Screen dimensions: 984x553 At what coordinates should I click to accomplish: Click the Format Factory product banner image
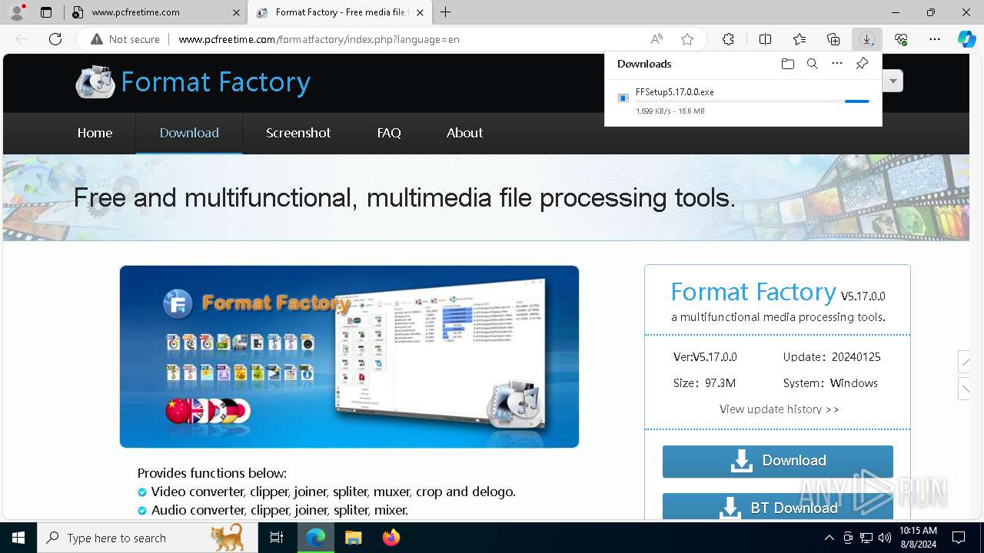pos(349,356)
